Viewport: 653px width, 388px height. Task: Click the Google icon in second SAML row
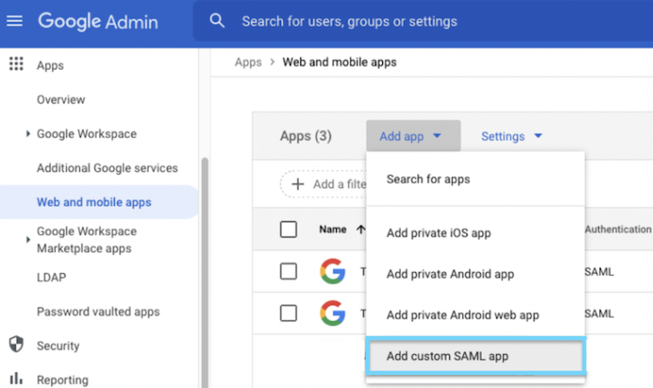coord(333,312)
